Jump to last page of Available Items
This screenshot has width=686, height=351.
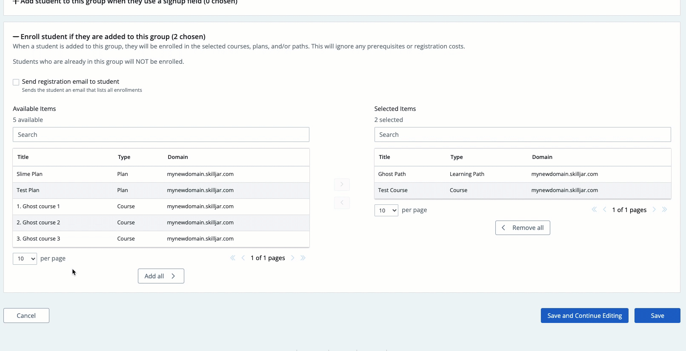point(303,258)
